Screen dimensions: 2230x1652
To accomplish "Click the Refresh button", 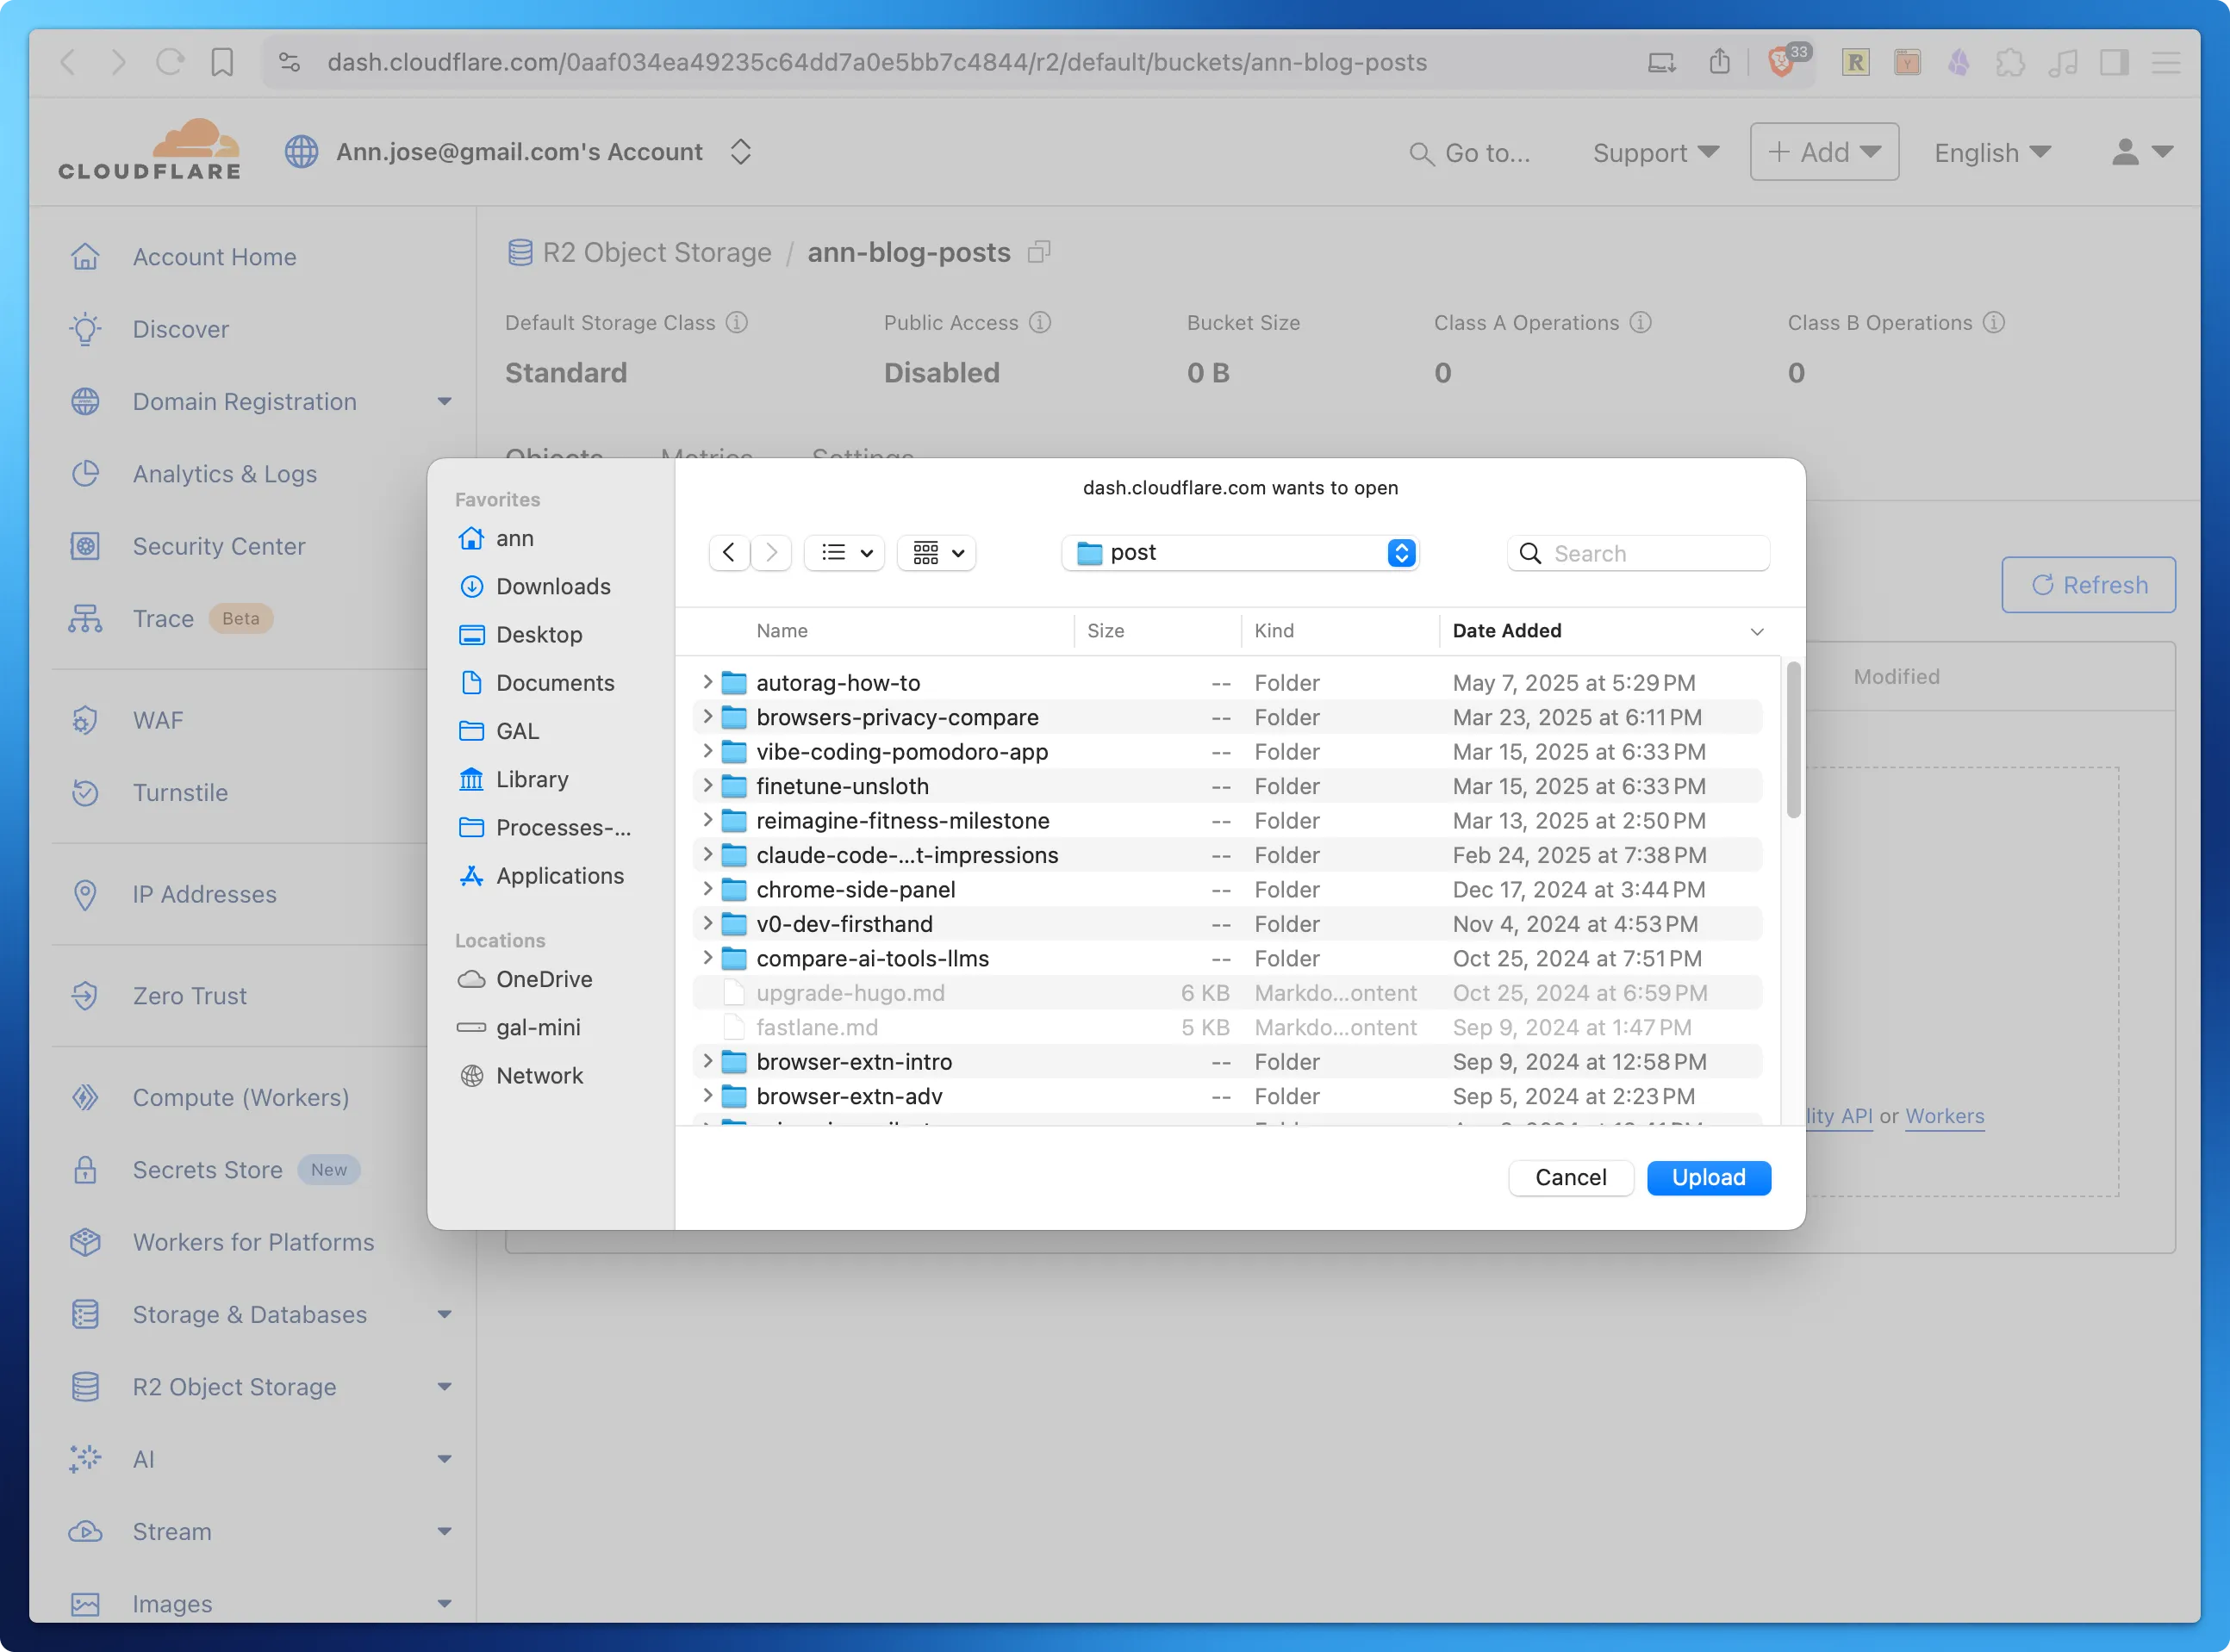I will (2088, 584).
